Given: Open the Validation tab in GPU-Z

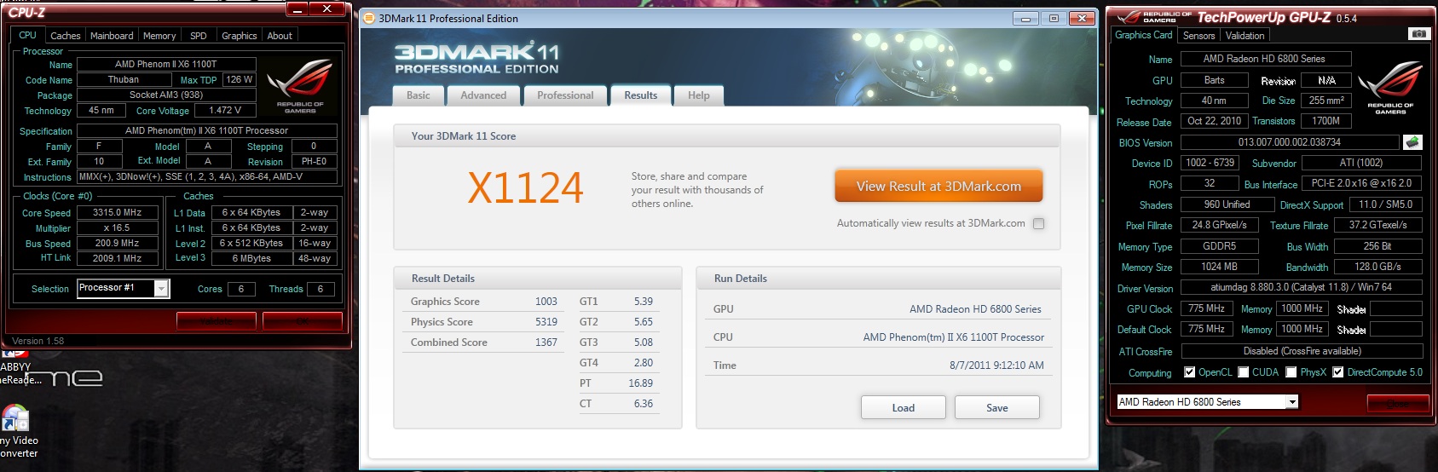Looking at the screenshot, I should (1245, 36).
